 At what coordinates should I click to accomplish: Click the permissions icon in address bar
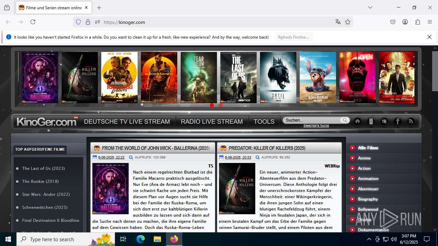point(98,22)
